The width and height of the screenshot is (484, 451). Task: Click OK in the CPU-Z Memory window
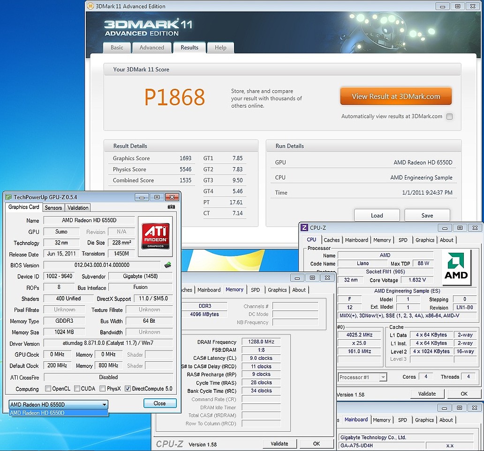coord(317,443)
